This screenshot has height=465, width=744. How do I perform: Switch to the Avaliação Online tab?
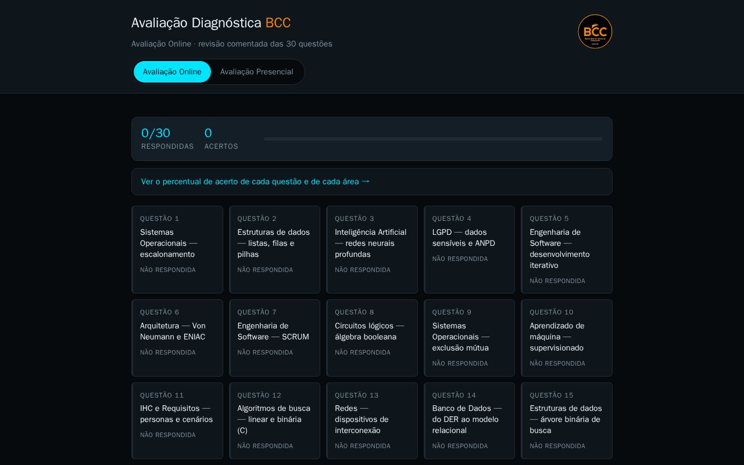pos(172,71)
